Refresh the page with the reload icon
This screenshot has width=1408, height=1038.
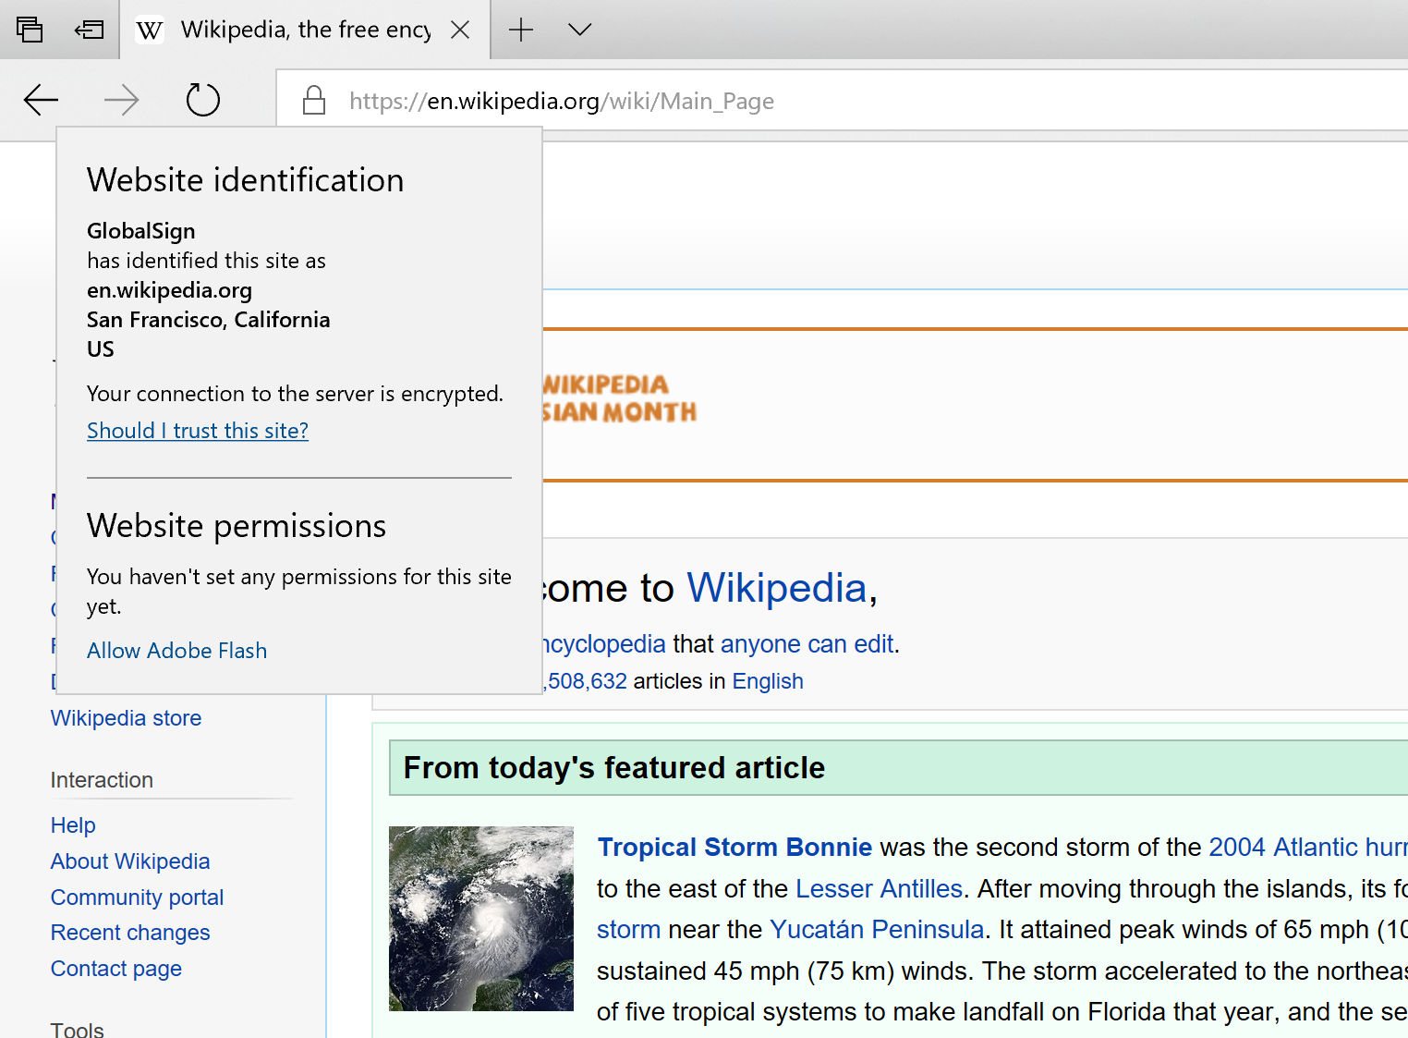point(202,100)
